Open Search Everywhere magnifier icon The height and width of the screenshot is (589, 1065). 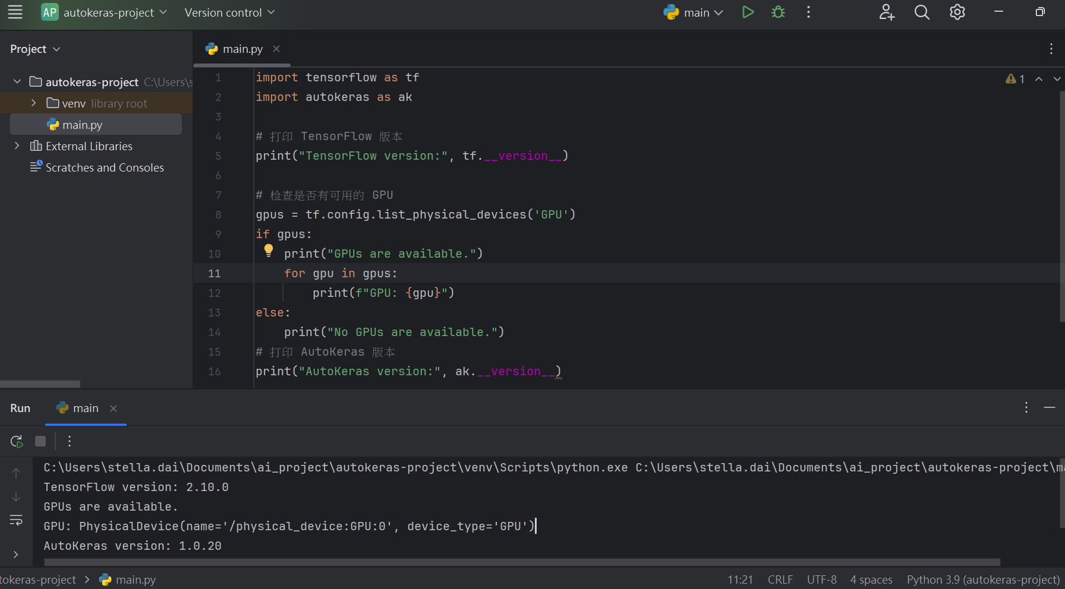pos(922,12)
